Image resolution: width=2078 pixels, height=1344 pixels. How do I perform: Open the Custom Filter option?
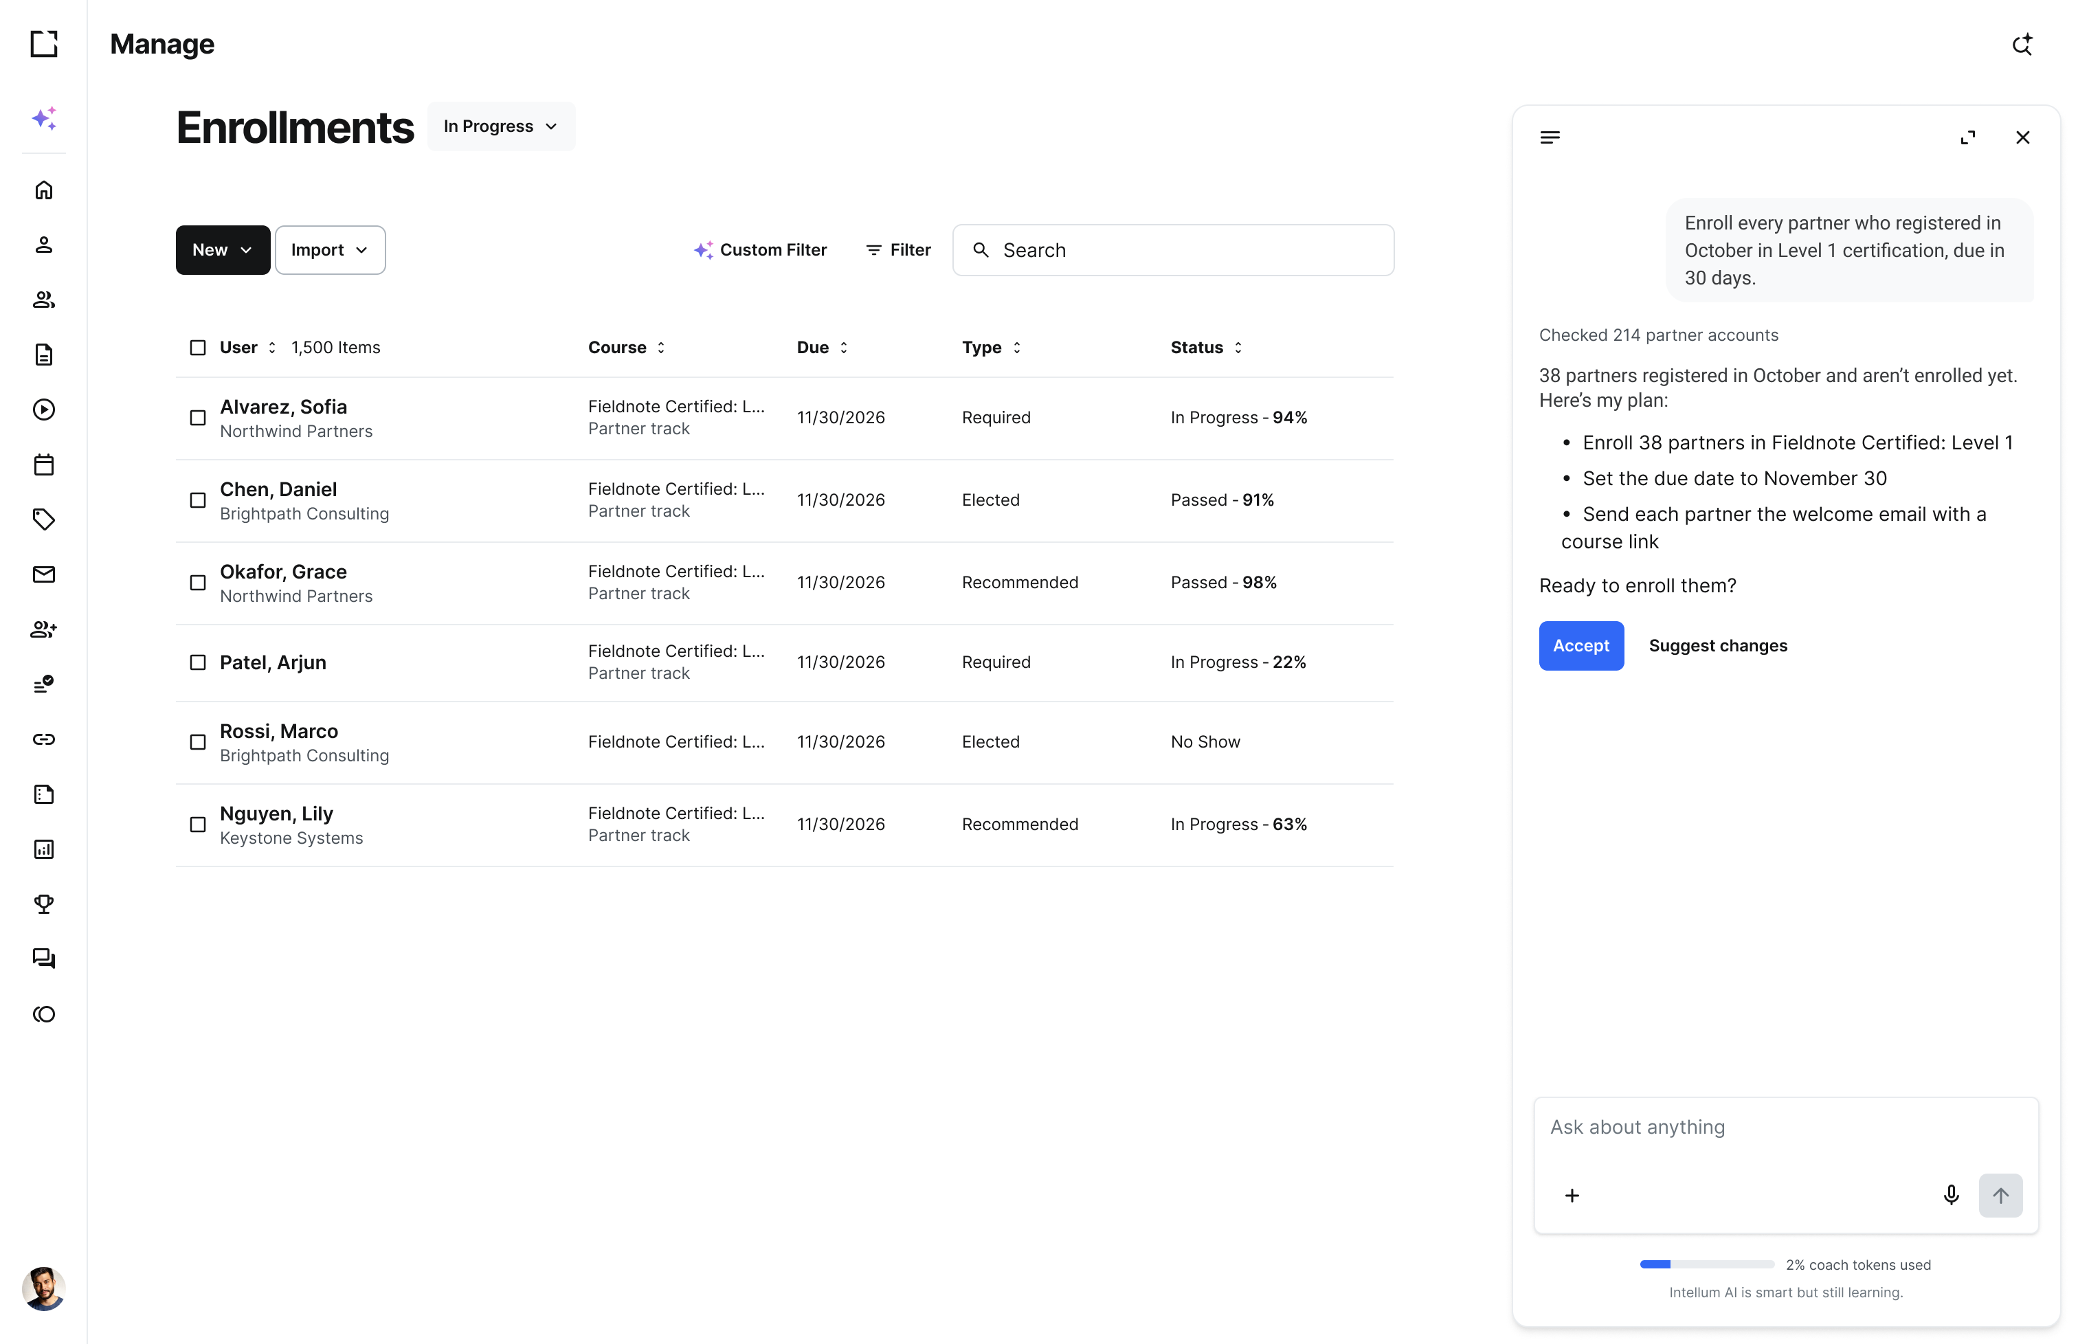coord(760,251)
